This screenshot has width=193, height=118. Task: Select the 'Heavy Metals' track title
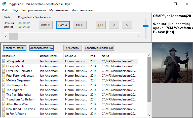click(15, 66)
